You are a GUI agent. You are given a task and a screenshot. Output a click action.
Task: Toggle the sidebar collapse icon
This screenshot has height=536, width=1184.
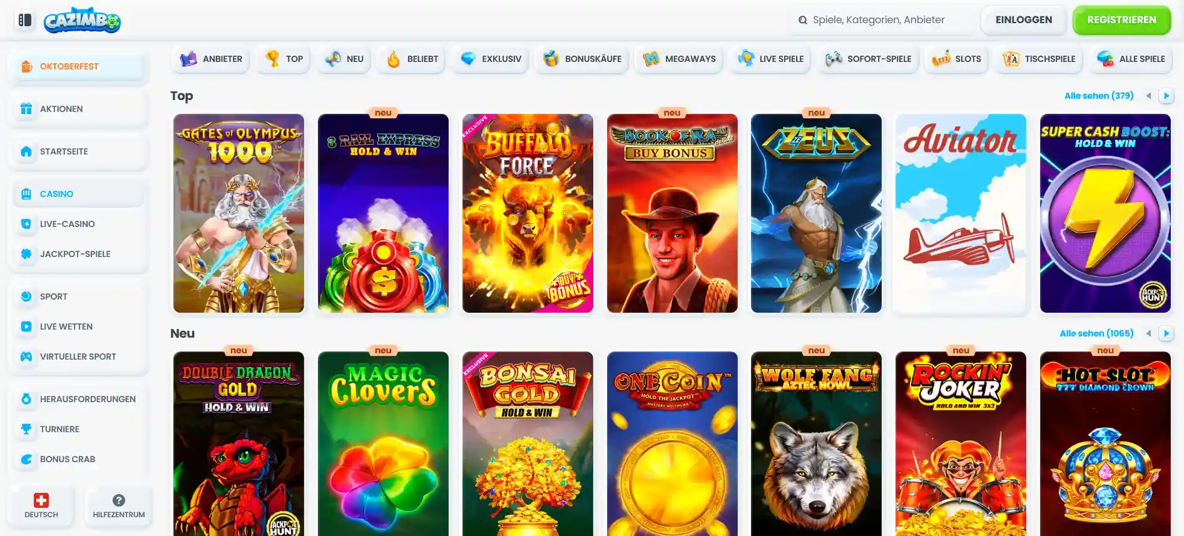click(x=24, y=20)
